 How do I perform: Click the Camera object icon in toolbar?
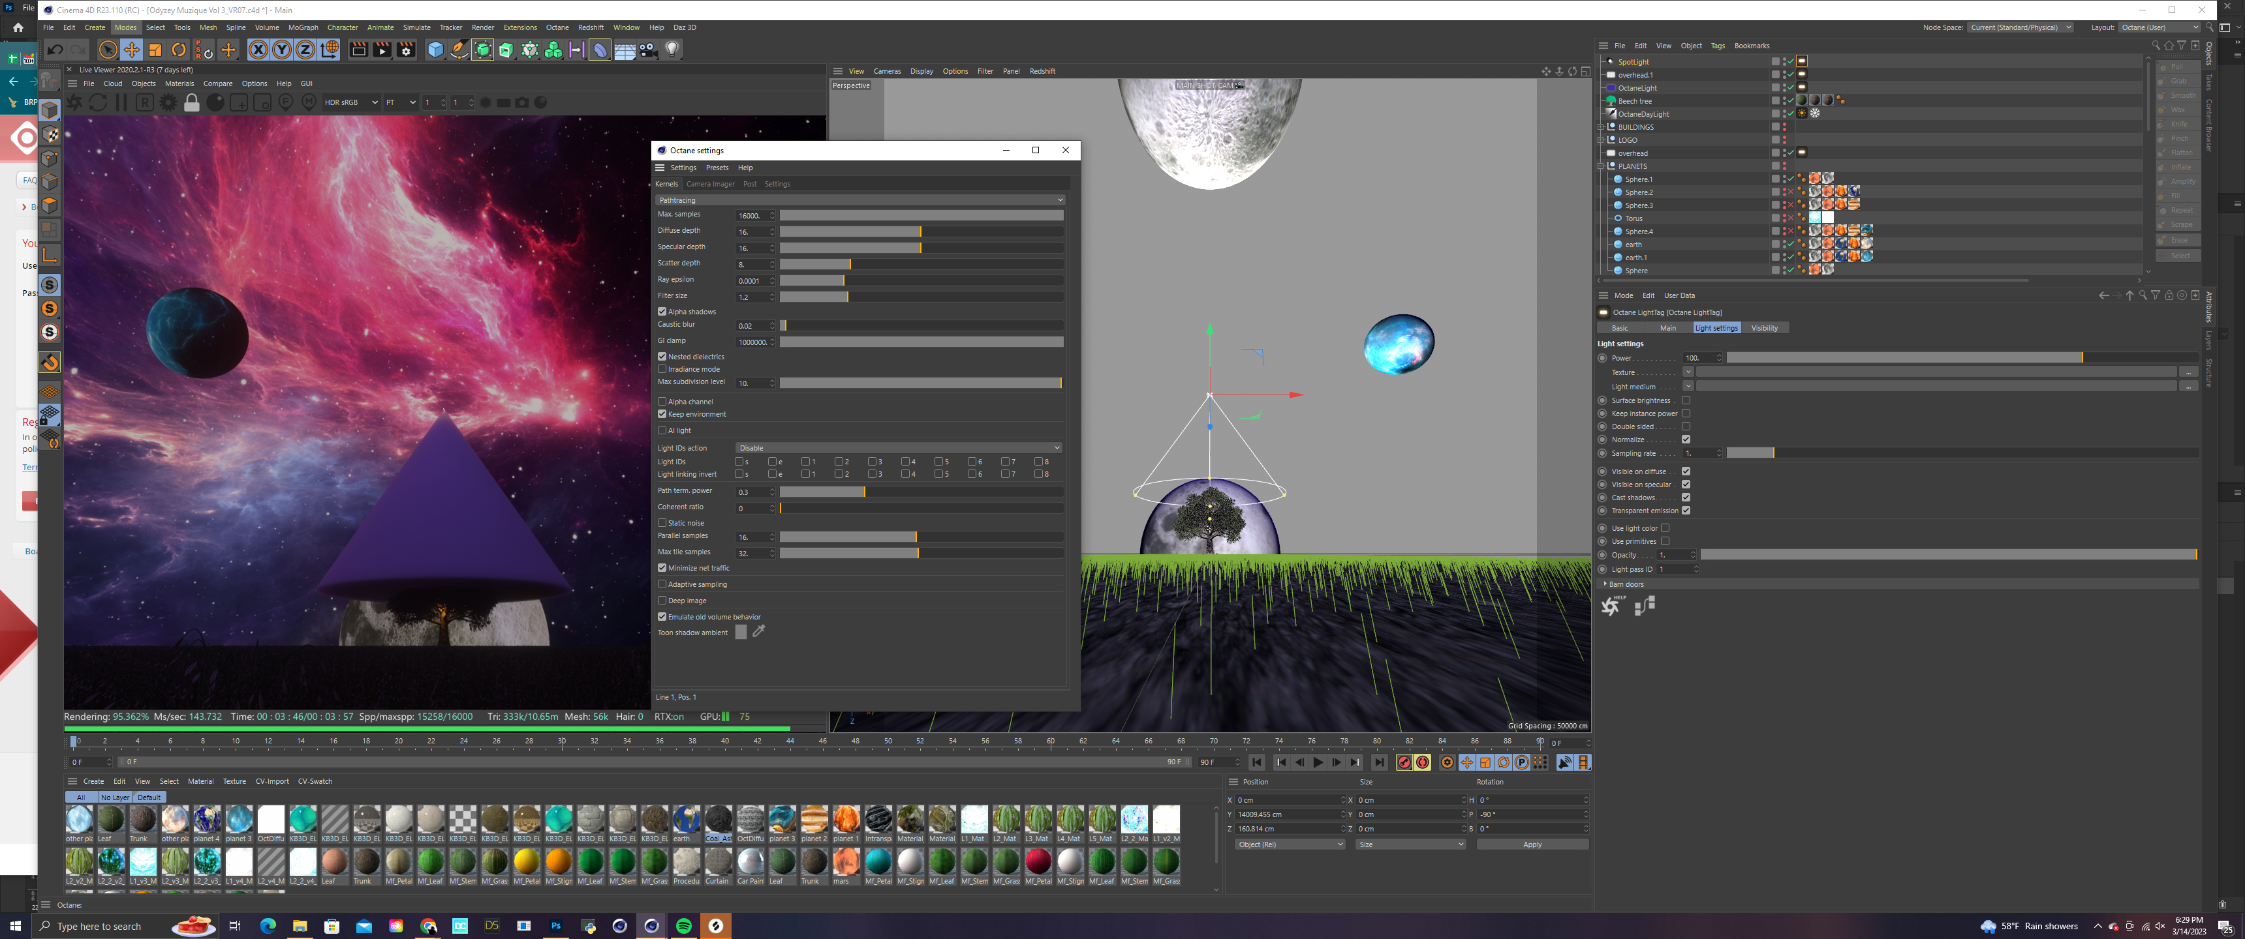[x=649, y=50]
